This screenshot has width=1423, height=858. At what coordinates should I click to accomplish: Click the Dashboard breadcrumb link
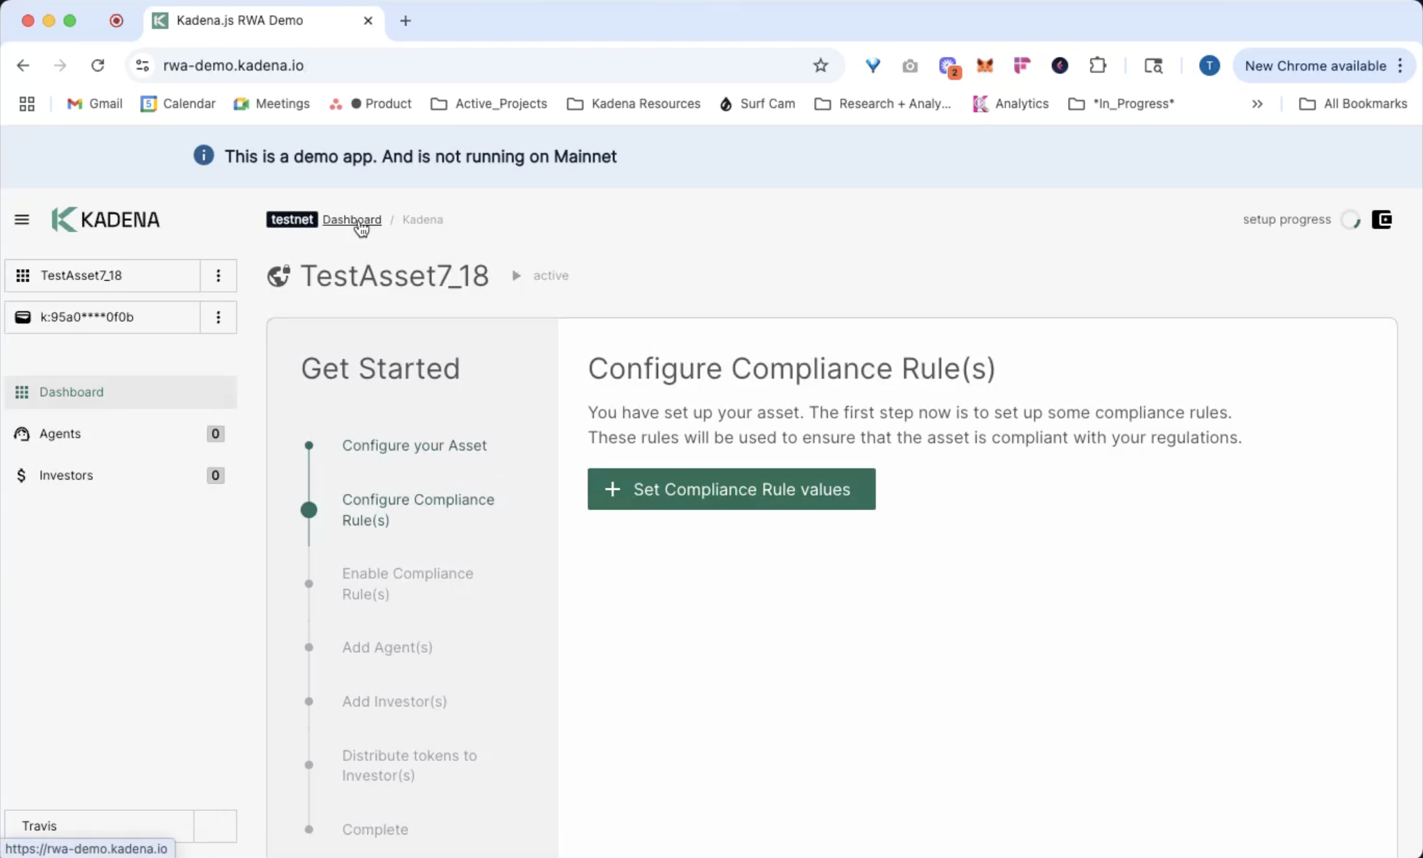[352, 220]
